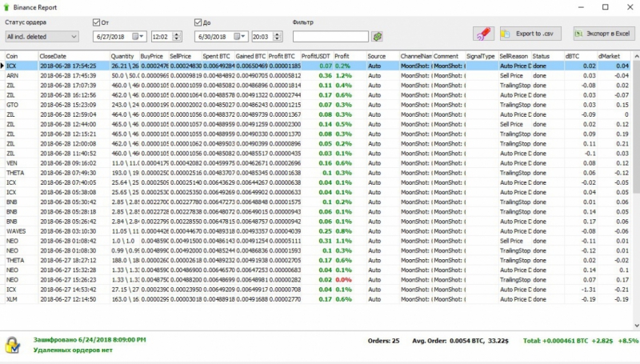This screenshot has width=640, height=364.
Task: Click the 12:02 time stepper arrows
Action: (177, 36)
